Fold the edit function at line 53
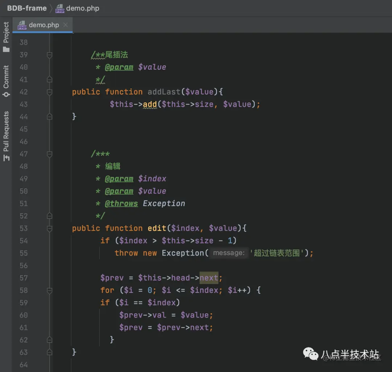The width and height of the screenshot is (392, 372). pos(49,228)
